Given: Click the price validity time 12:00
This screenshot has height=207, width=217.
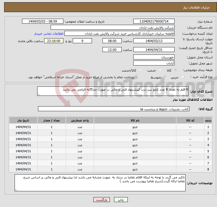Looking at the screenshot, I should point(112,50).
